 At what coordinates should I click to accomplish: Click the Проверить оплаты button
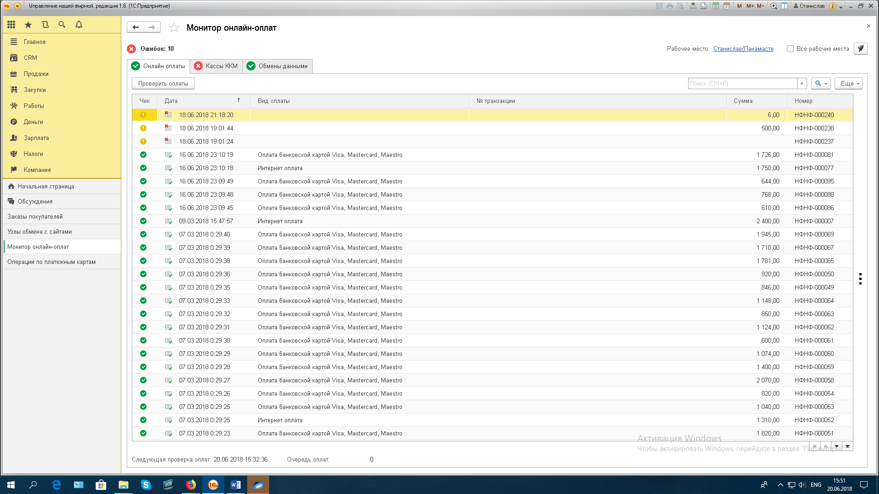tap(163, 84)
